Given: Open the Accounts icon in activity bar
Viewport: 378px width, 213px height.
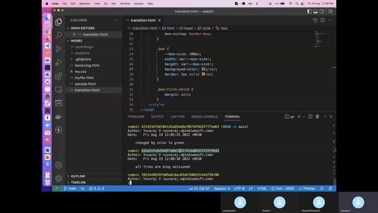Looking at the screenshot, I should point(58,165).
